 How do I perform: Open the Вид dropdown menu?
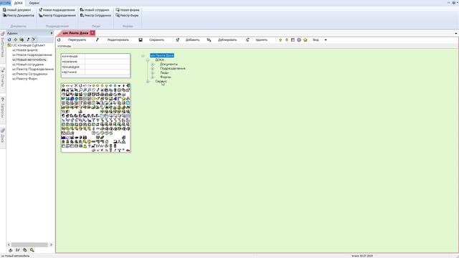[316, 40]
